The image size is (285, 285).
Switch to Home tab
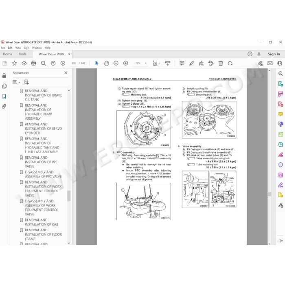coord(7,54)
